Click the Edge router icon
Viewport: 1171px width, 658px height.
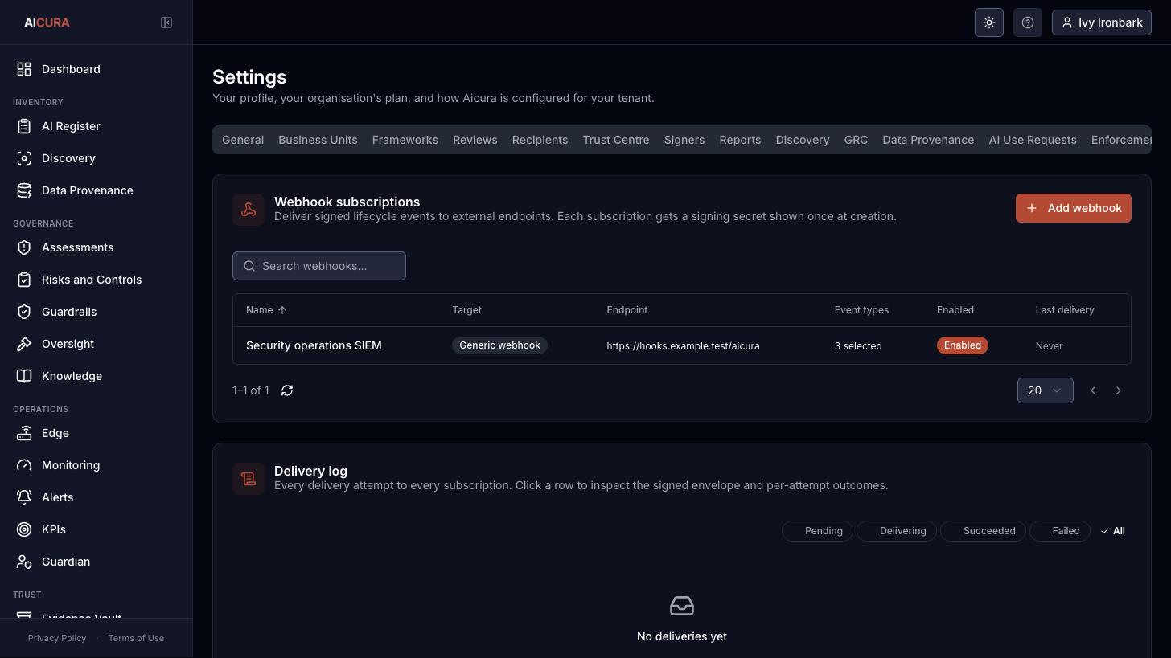coord(24,433)
